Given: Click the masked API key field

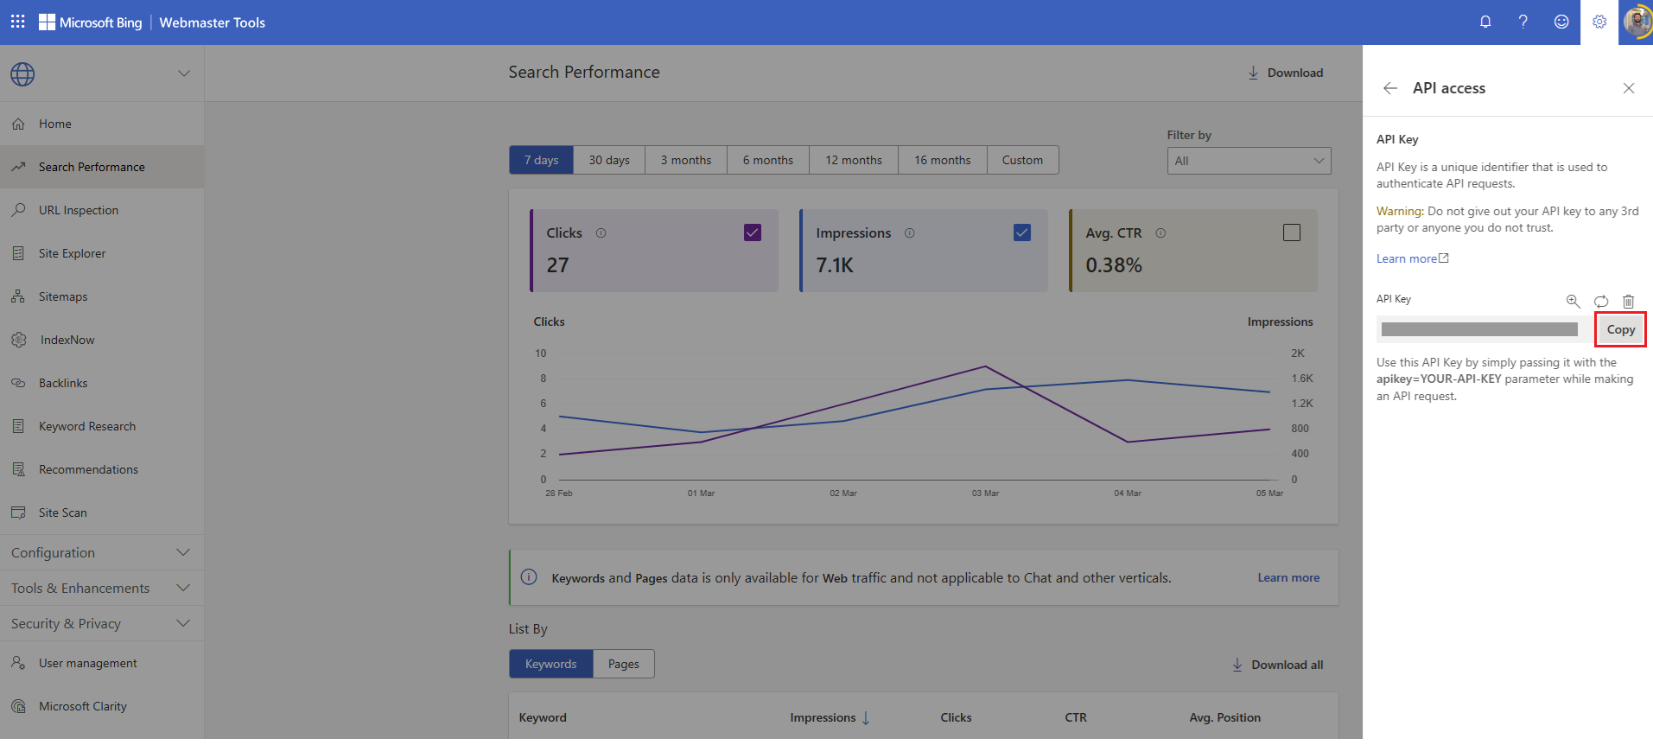Looking at the screenshot, I should [1479, 329].
